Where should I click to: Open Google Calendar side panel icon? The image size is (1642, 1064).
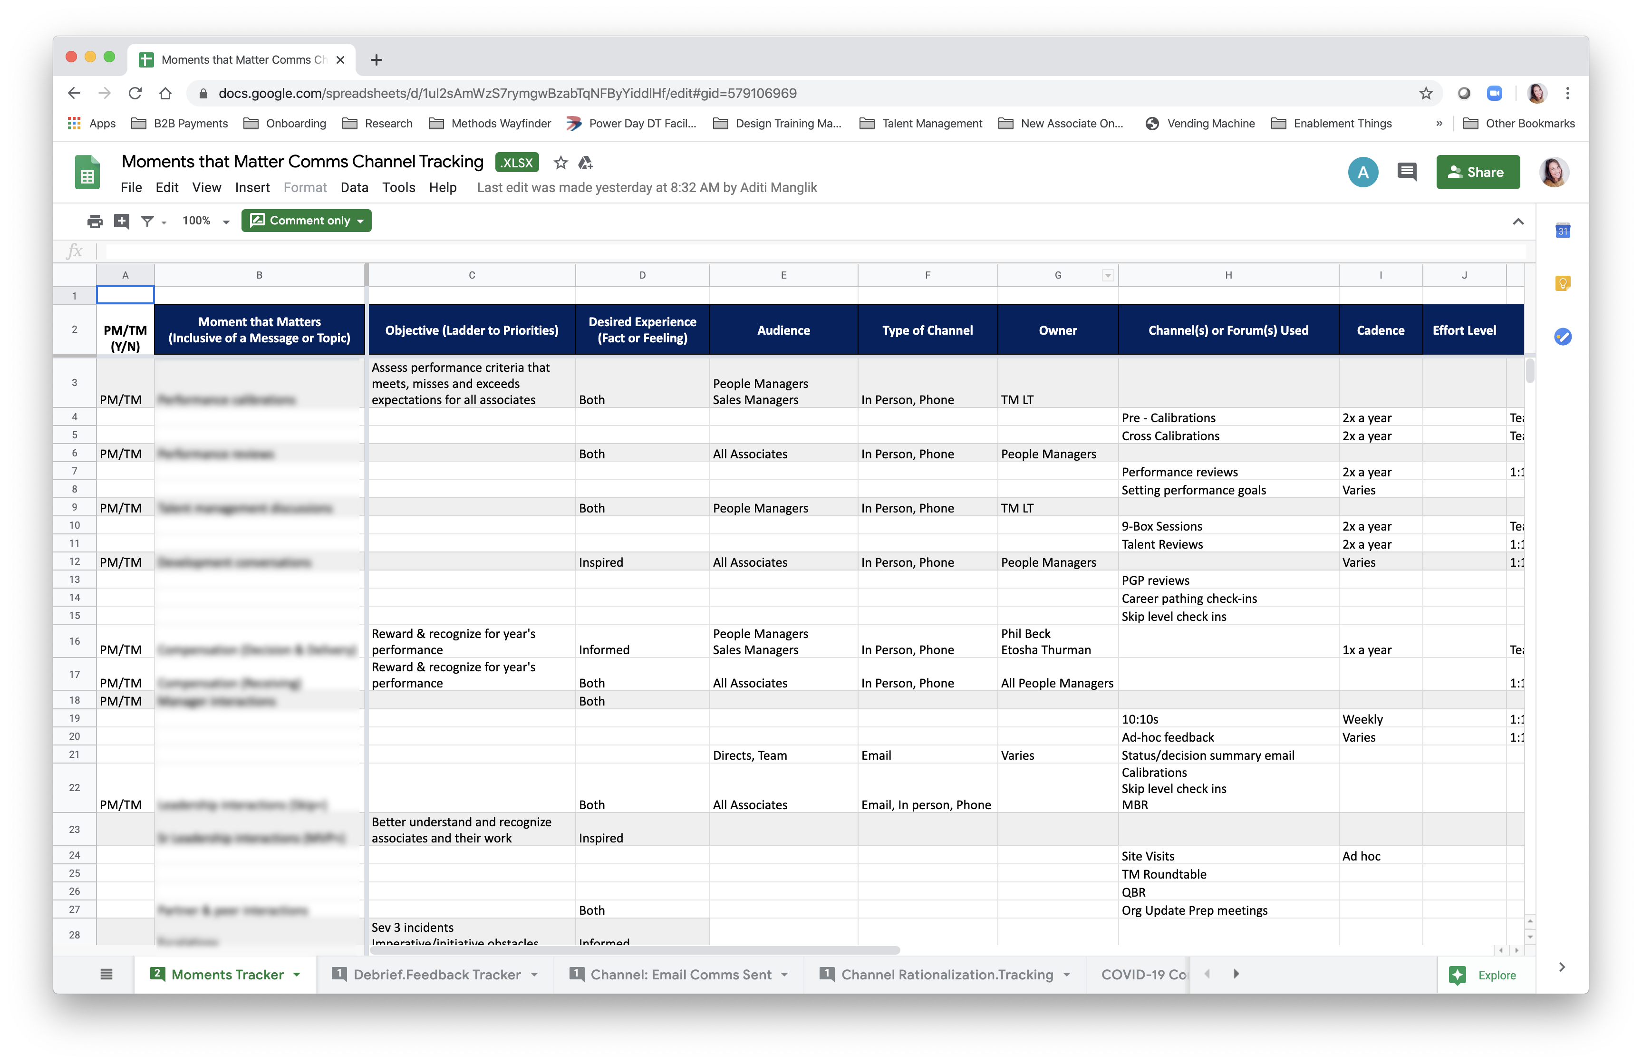pos(1563,231)
